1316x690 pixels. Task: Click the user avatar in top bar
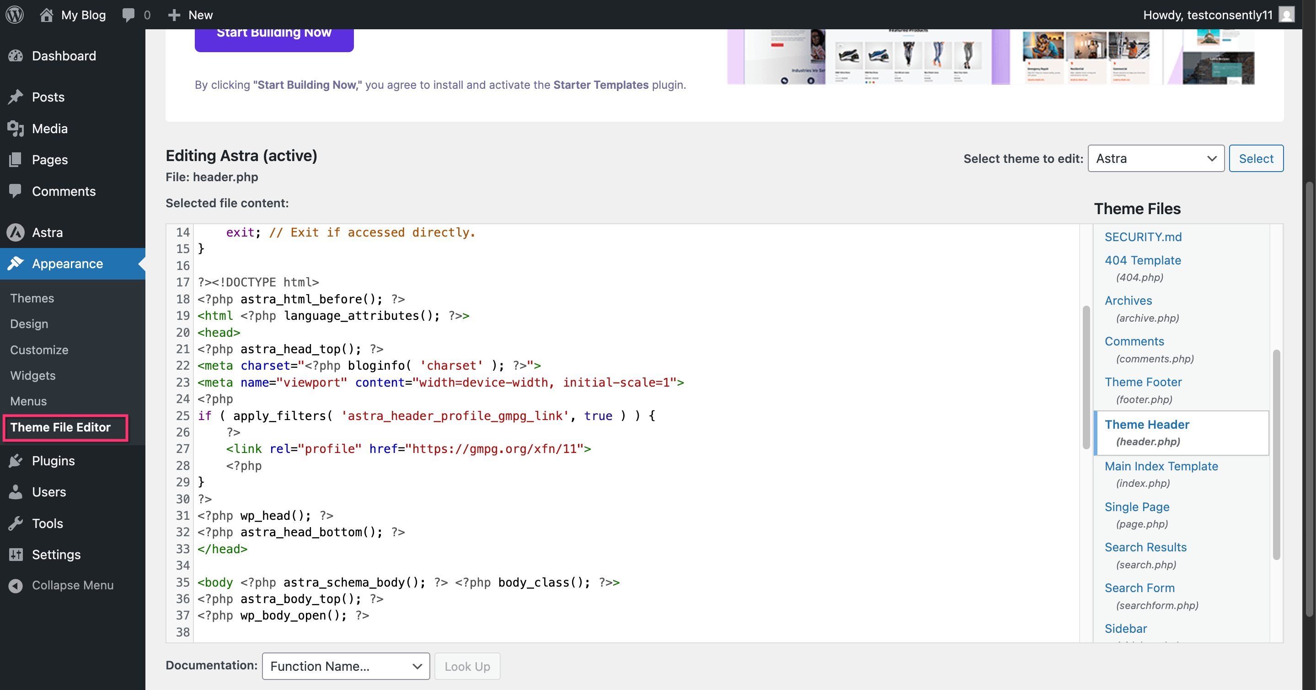point(1287,14)
